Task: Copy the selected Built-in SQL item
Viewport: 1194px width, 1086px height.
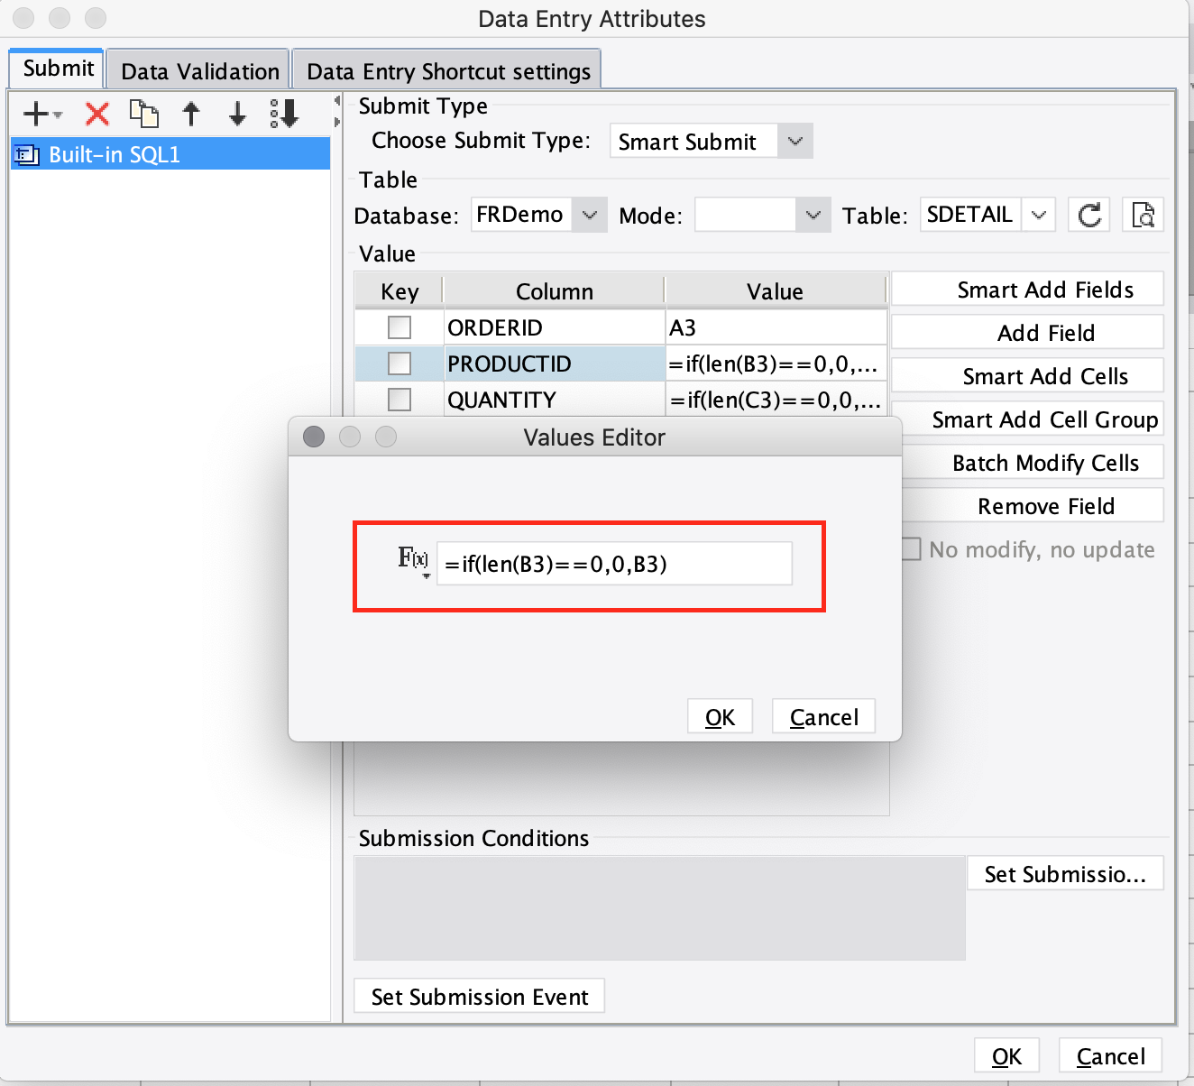Action: [x=144, y=114]
